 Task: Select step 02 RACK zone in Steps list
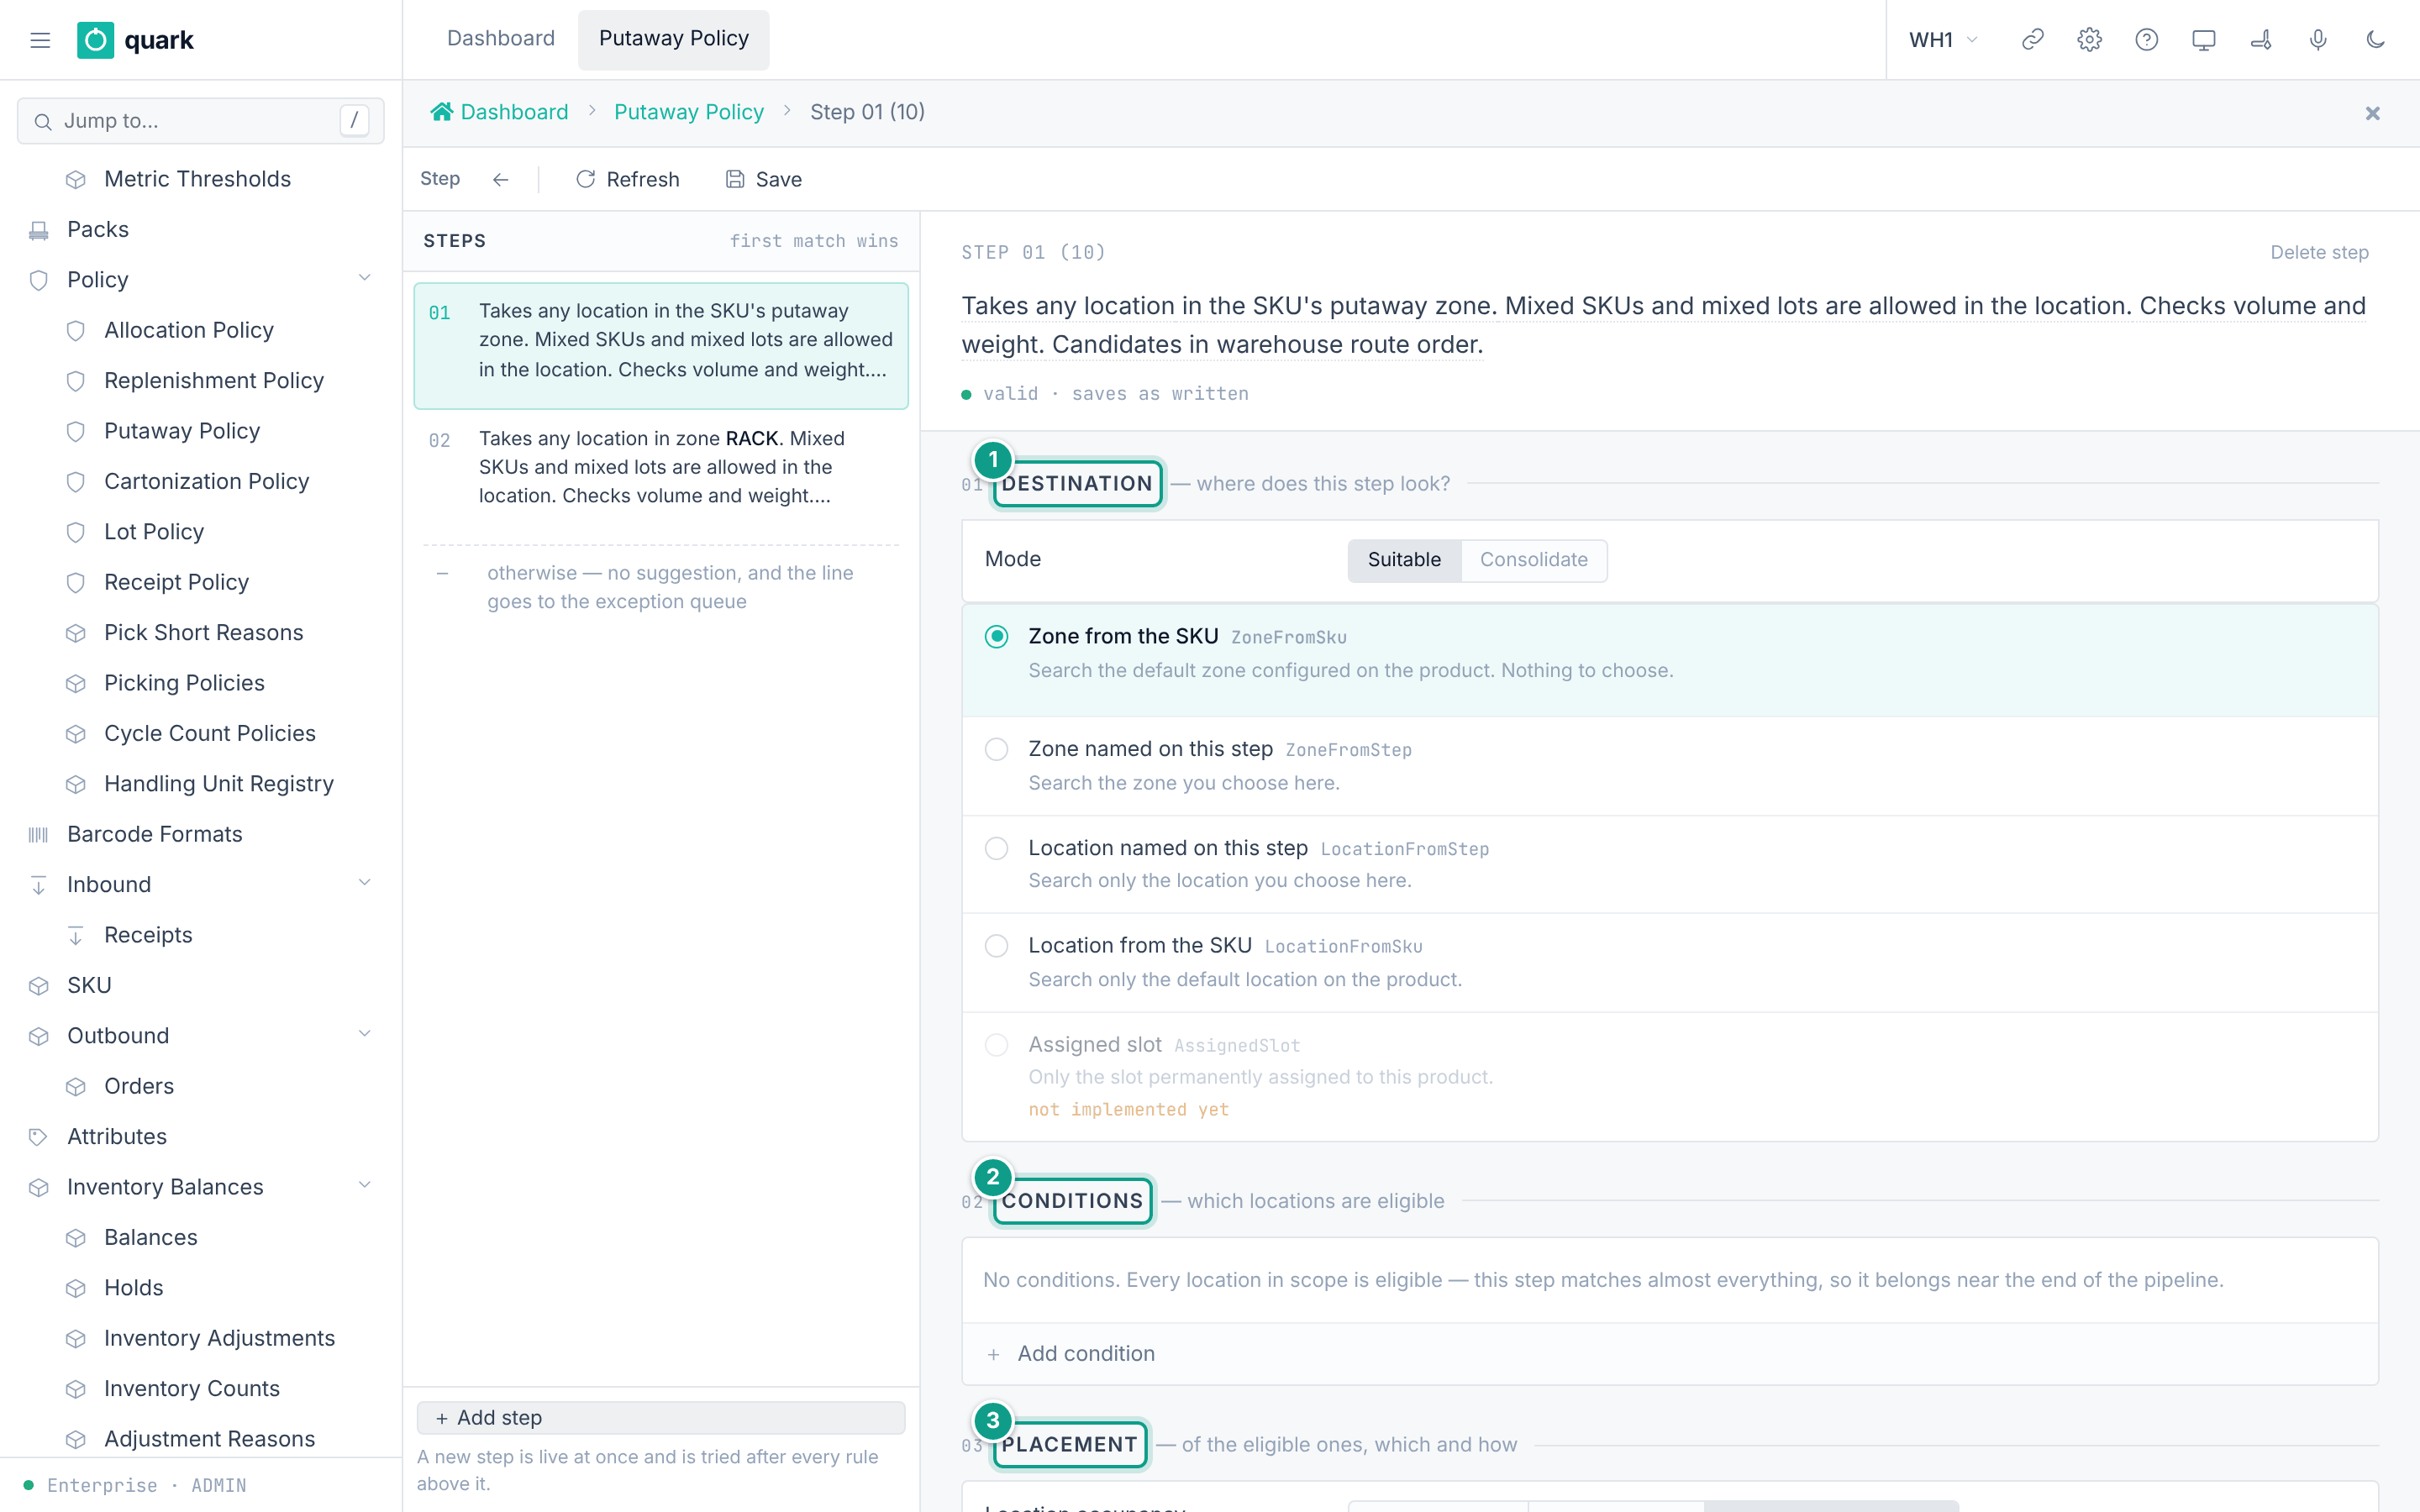click(x=661, y=467)
